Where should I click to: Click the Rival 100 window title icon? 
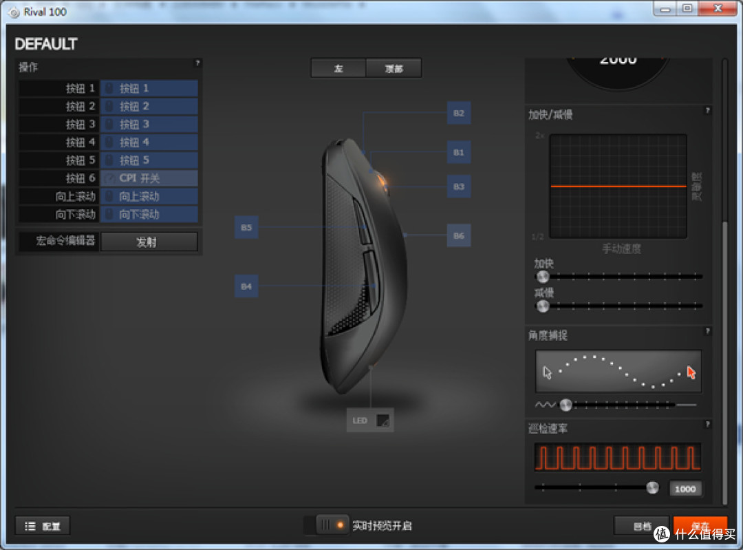coord(14,12)
